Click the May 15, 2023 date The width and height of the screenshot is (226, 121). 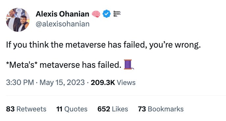pos(62,83)
